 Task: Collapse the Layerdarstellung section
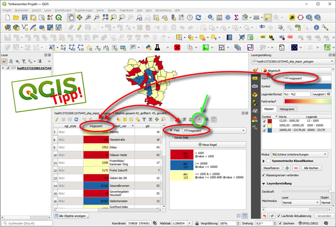tap(263, 183)
